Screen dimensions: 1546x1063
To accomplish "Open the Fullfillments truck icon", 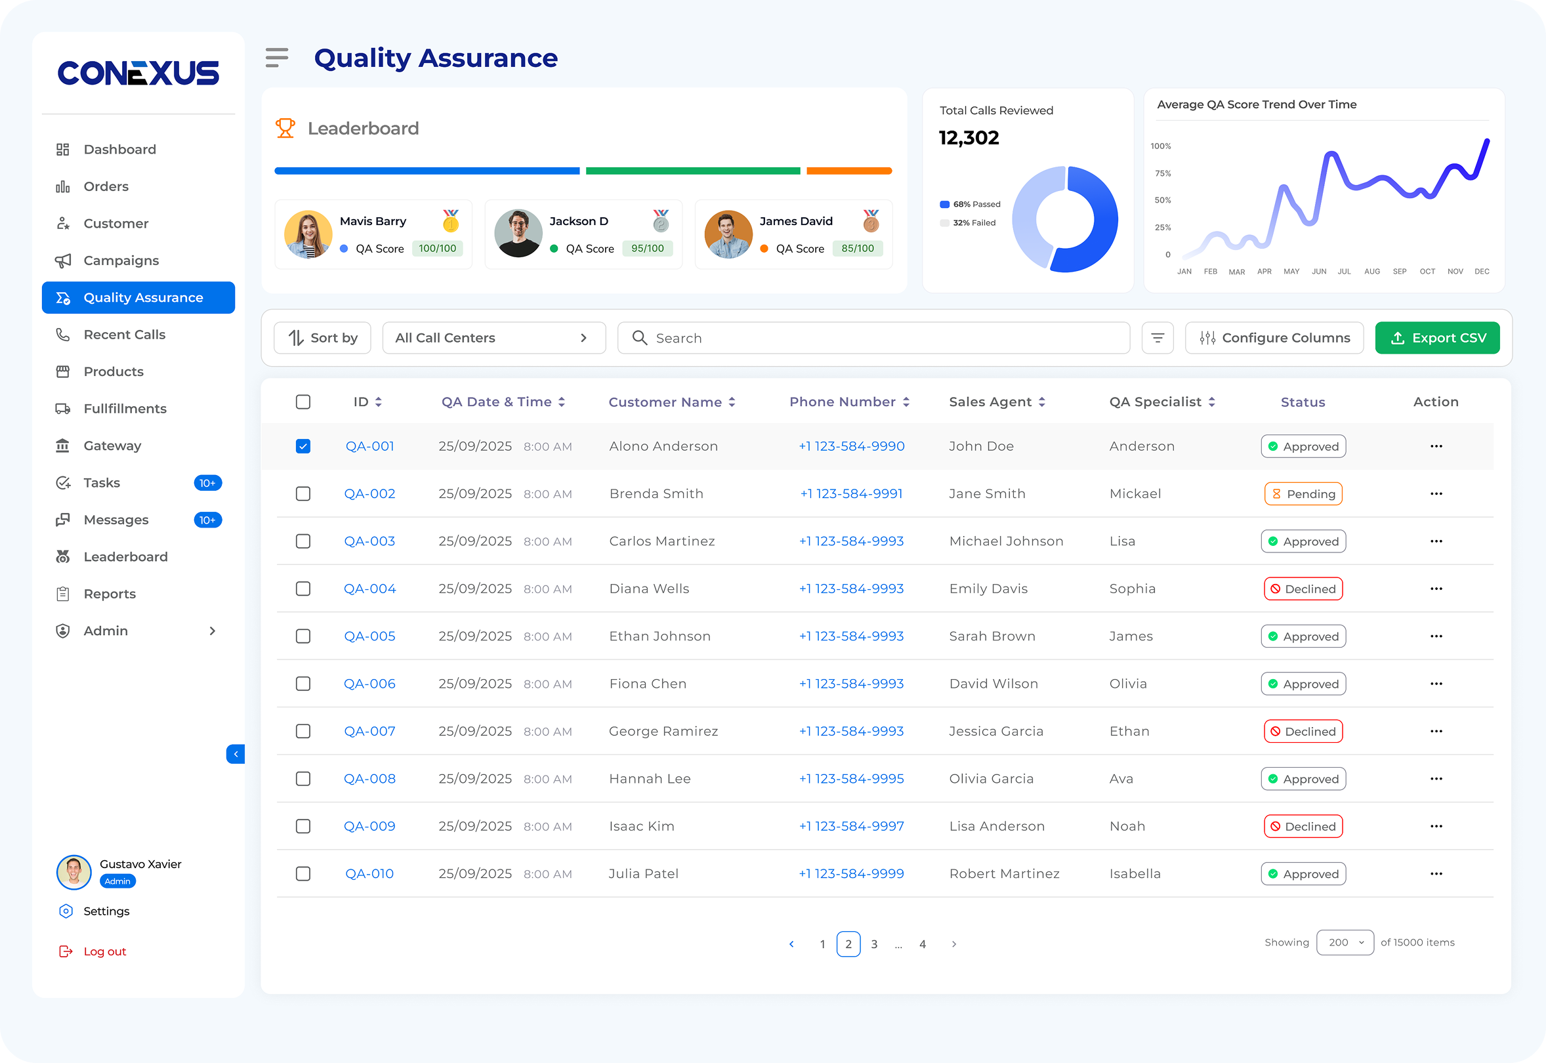I will 63,408.
